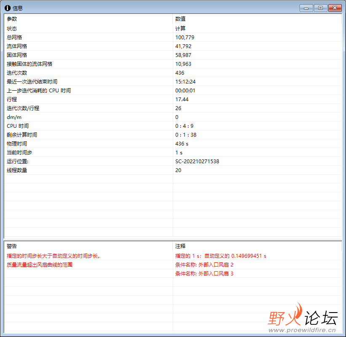The height and width of the screenshot is (337, 346).
Task: Select the 运行位置 value SC-202210271538
Action: [x=197, y=162]
